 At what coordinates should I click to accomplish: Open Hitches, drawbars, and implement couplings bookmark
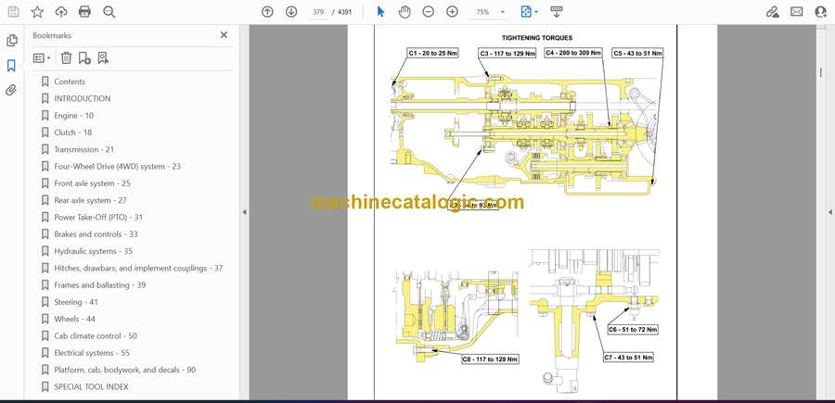click(138, 268)
